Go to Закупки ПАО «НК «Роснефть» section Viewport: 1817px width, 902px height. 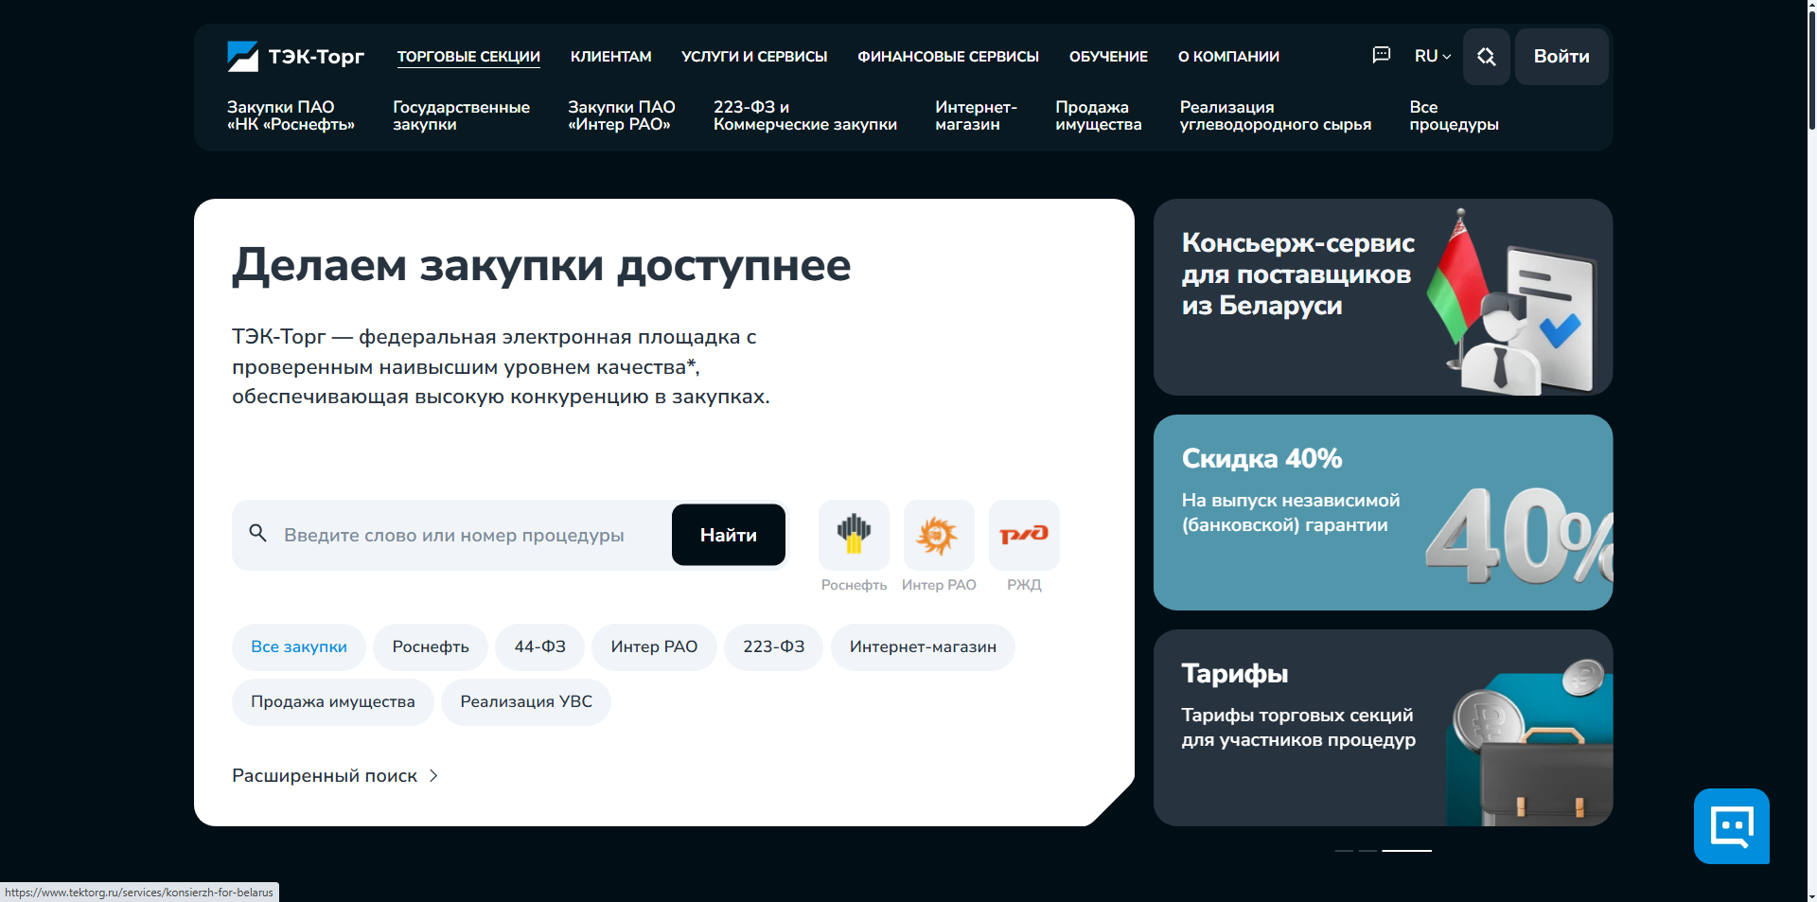[291, 115]
